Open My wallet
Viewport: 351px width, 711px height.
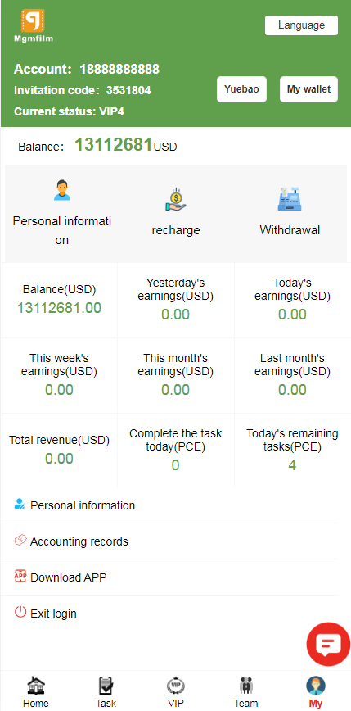[x=308, y=89]
